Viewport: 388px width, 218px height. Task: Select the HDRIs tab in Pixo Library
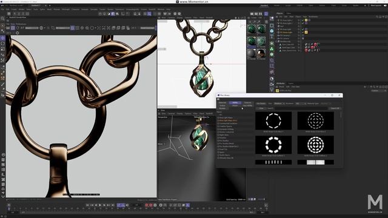(x=235, y=102)
